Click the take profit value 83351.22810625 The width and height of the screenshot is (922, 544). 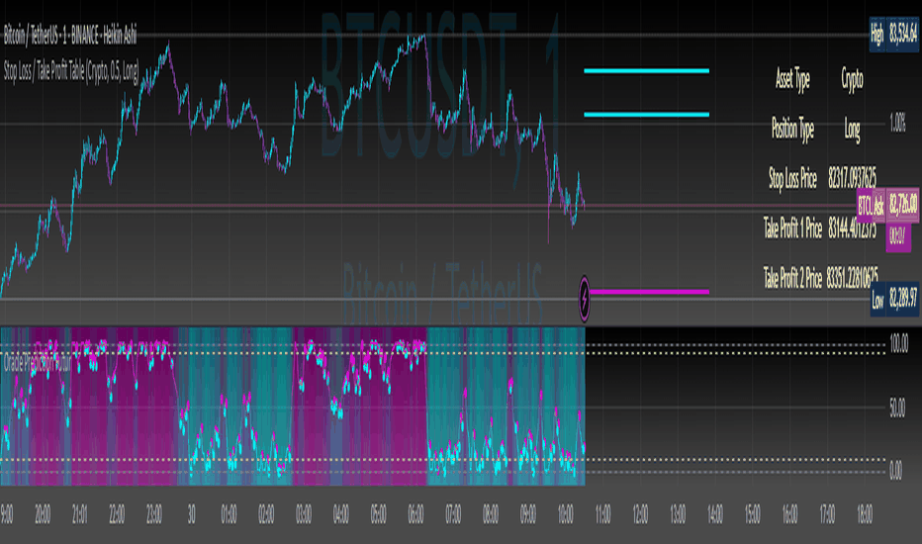pos(852,277)
